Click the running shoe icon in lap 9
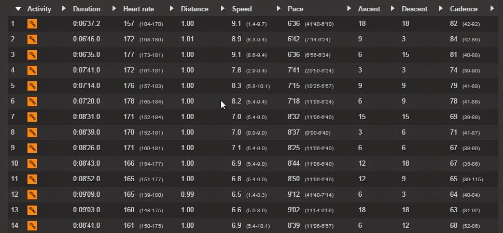Viewport: 503px width, 233px height. [32, 148]
